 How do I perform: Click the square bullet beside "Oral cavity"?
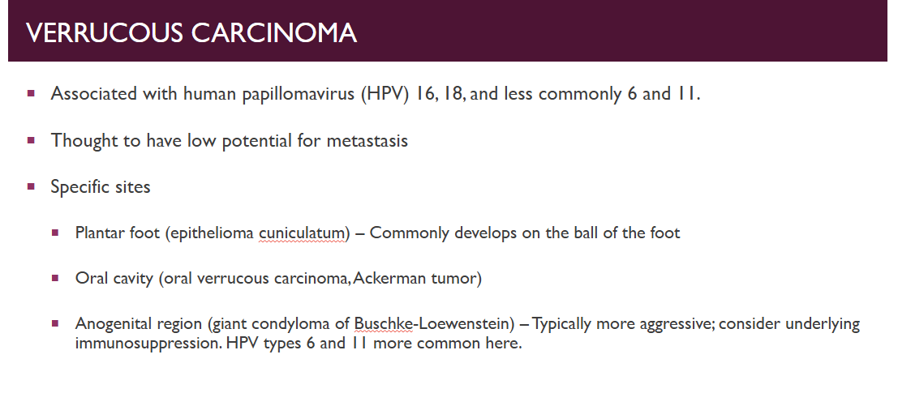click(55, 278)
